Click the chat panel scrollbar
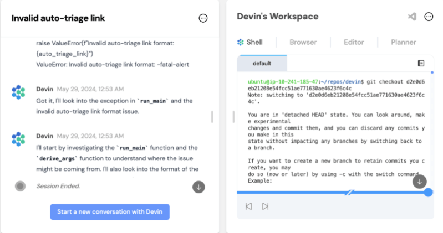This screenshot has height=233, width=443. point(212,117)
